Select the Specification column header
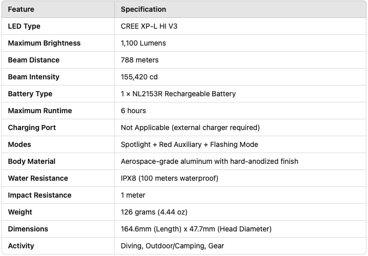The image size is (368, 256). (143, 9)
